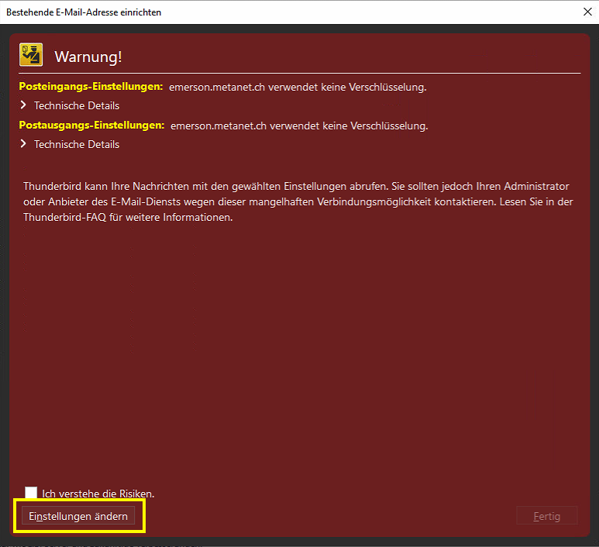Click the 'Ich verstehe die Risiken' label text
Image resolution: width=599 pixels, height=547 pixels.
(x=98, y=494)
